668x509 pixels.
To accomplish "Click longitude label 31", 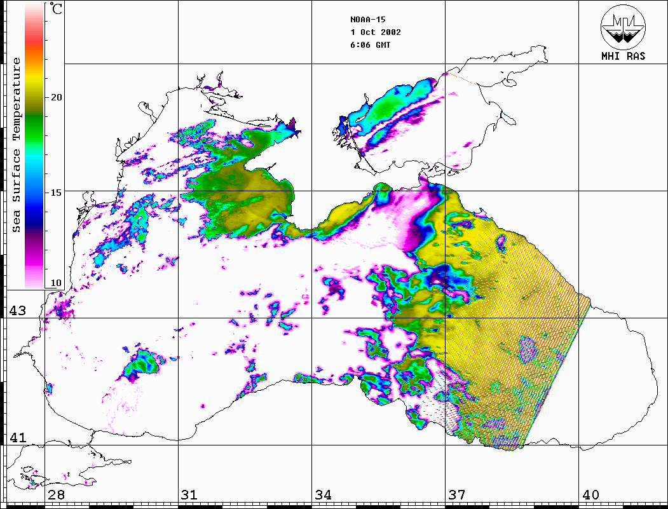I will coord(189,495).
